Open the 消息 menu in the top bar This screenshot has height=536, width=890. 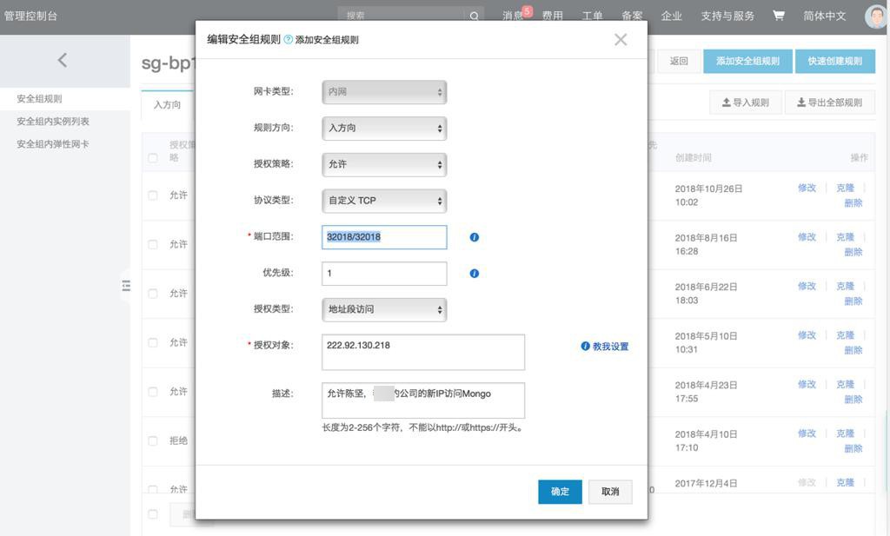tap(515, 16)
